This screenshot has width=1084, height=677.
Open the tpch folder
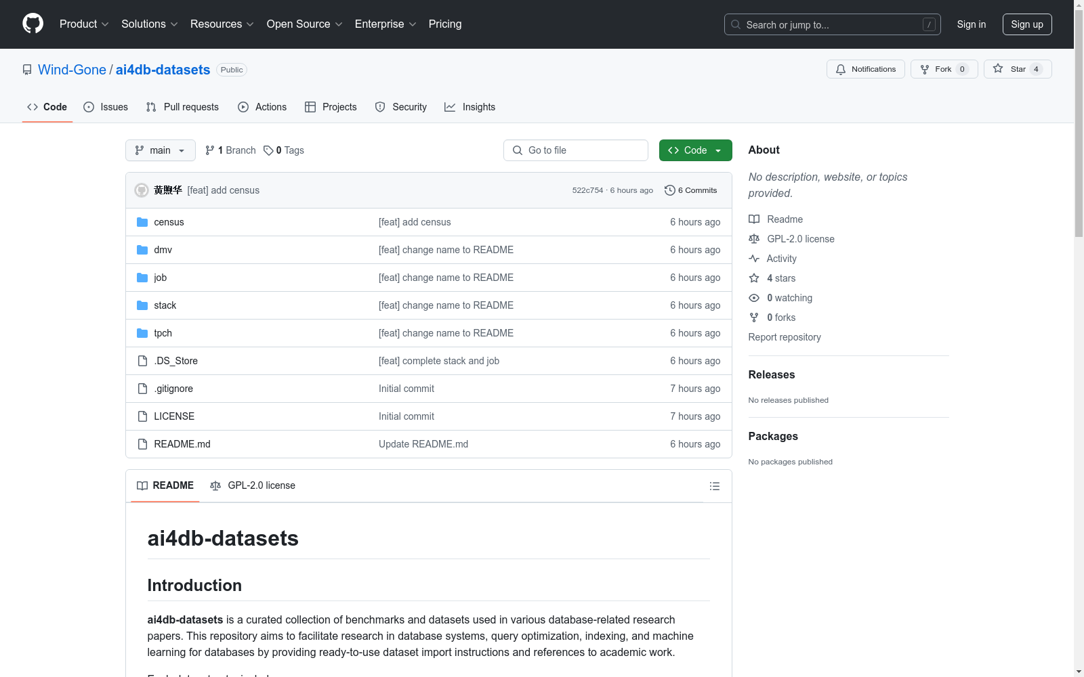click(163, 333)
